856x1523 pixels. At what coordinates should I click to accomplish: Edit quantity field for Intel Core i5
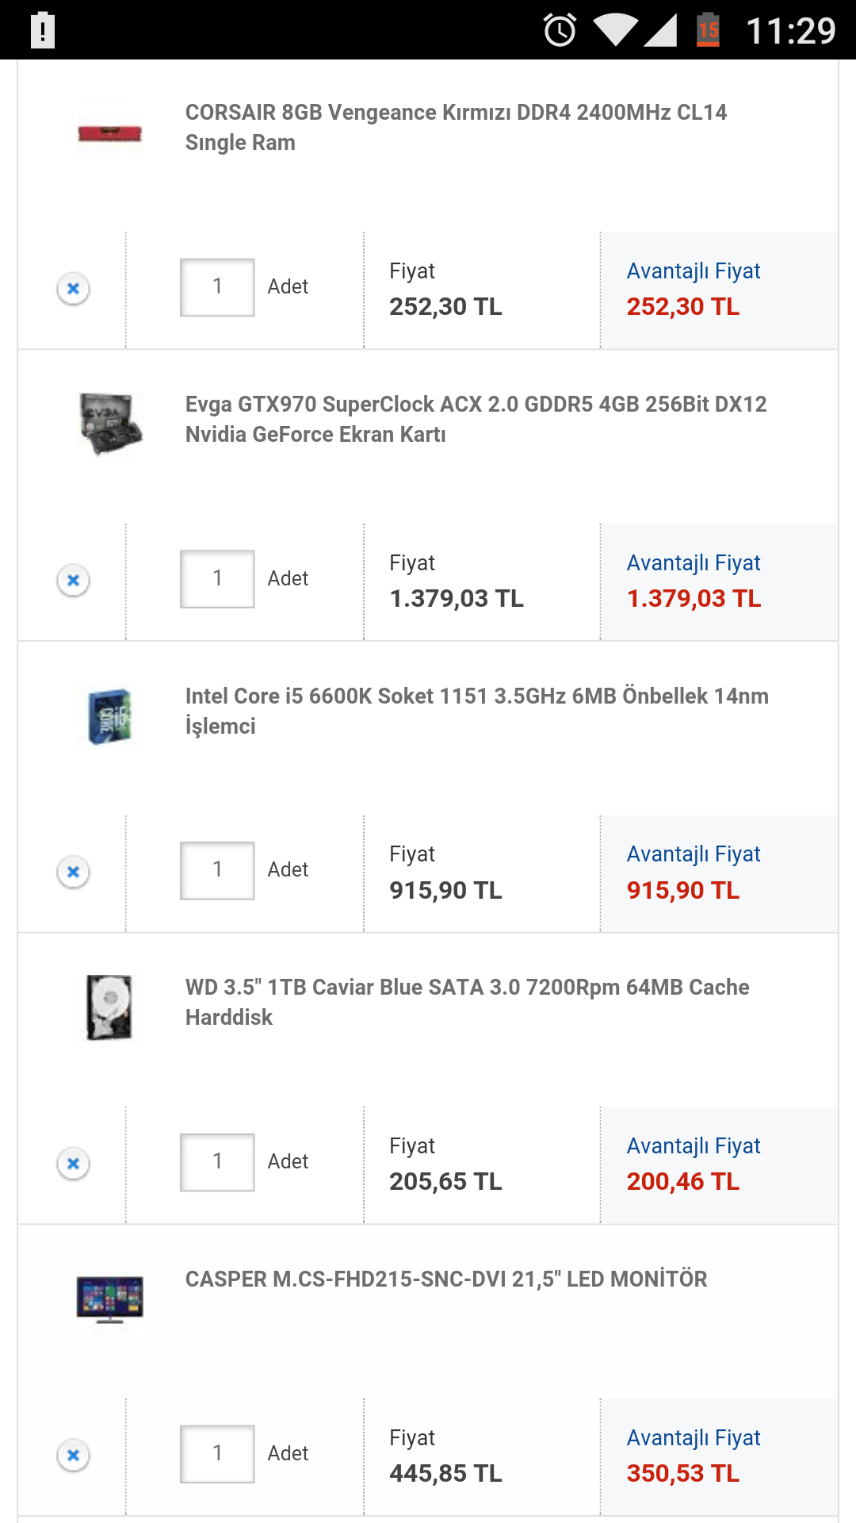click(217, 870)
